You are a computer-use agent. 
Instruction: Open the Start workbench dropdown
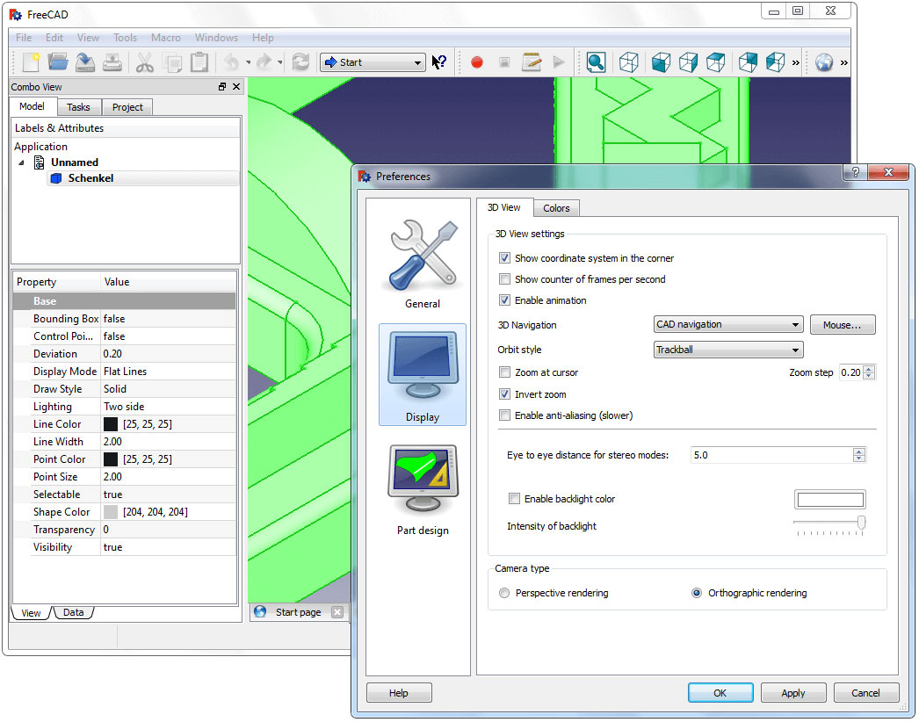click(373, 62)
